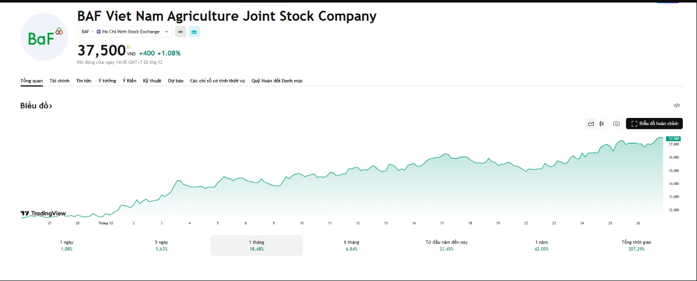697x281 pixels.
Task: Open the BAF exchange selector dropdown
Action: click(x=125, y=32)
